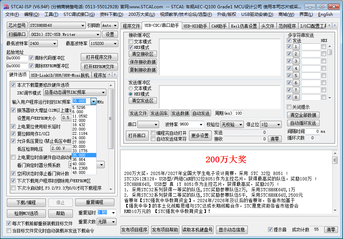Image resolution: width=343 pixels, height=239 pixels.
Task: Click the first 起始地址 0x0000 input field
Action: (x=17, y=58)
